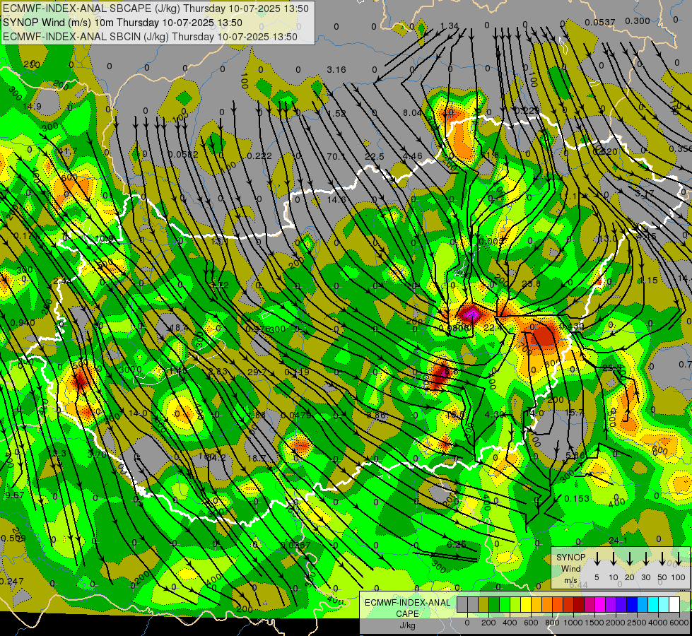Click the 800 tick label in the legend
This screenshot has width=692, height=636.
551,623
